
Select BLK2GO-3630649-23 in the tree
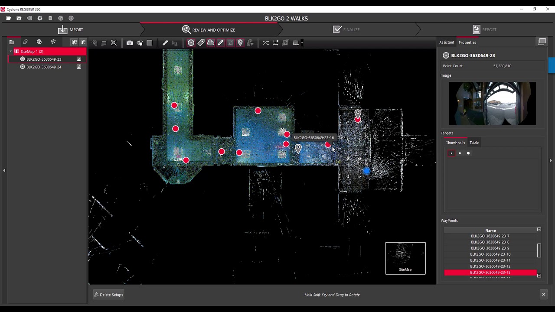44,59
